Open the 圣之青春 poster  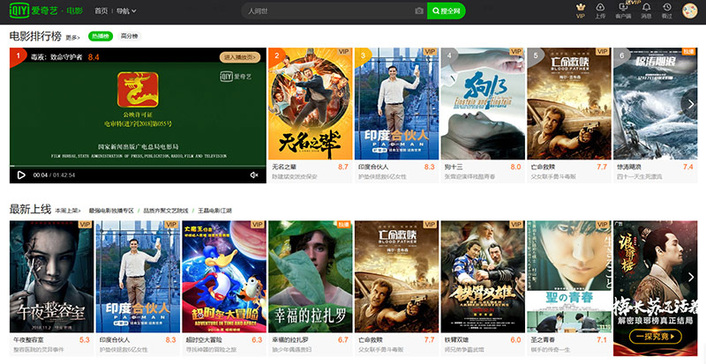(x=569, y=277)
